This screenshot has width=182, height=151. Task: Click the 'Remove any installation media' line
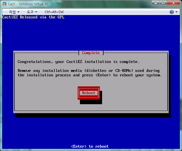89,71
